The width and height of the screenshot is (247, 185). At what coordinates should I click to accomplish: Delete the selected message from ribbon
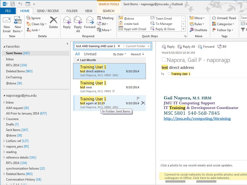(53, 23)
